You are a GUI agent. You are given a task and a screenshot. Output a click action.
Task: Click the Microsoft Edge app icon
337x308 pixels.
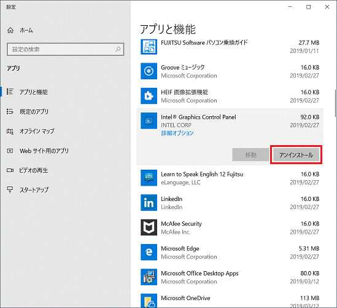click(x=149, y=252)
